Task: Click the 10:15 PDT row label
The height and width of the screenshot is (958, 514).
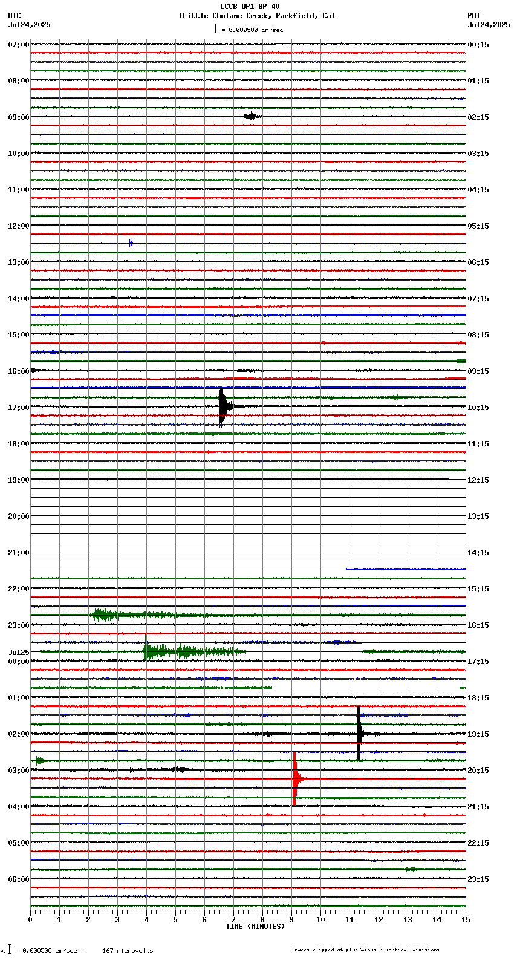Action: tap(478, 408)
